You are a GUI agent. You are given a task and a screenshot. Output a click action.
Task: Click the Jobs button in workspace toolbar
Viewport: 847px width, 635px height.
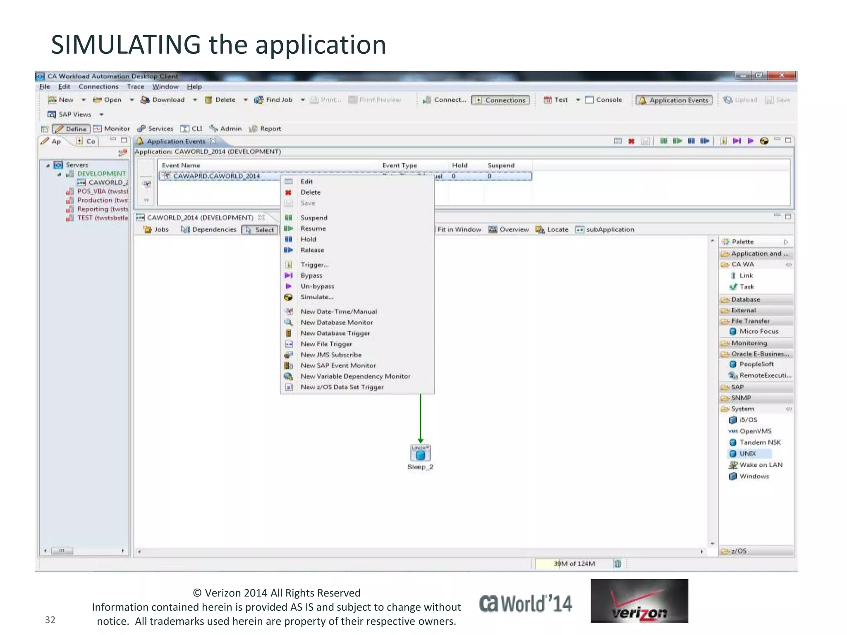tap(156, 229)
